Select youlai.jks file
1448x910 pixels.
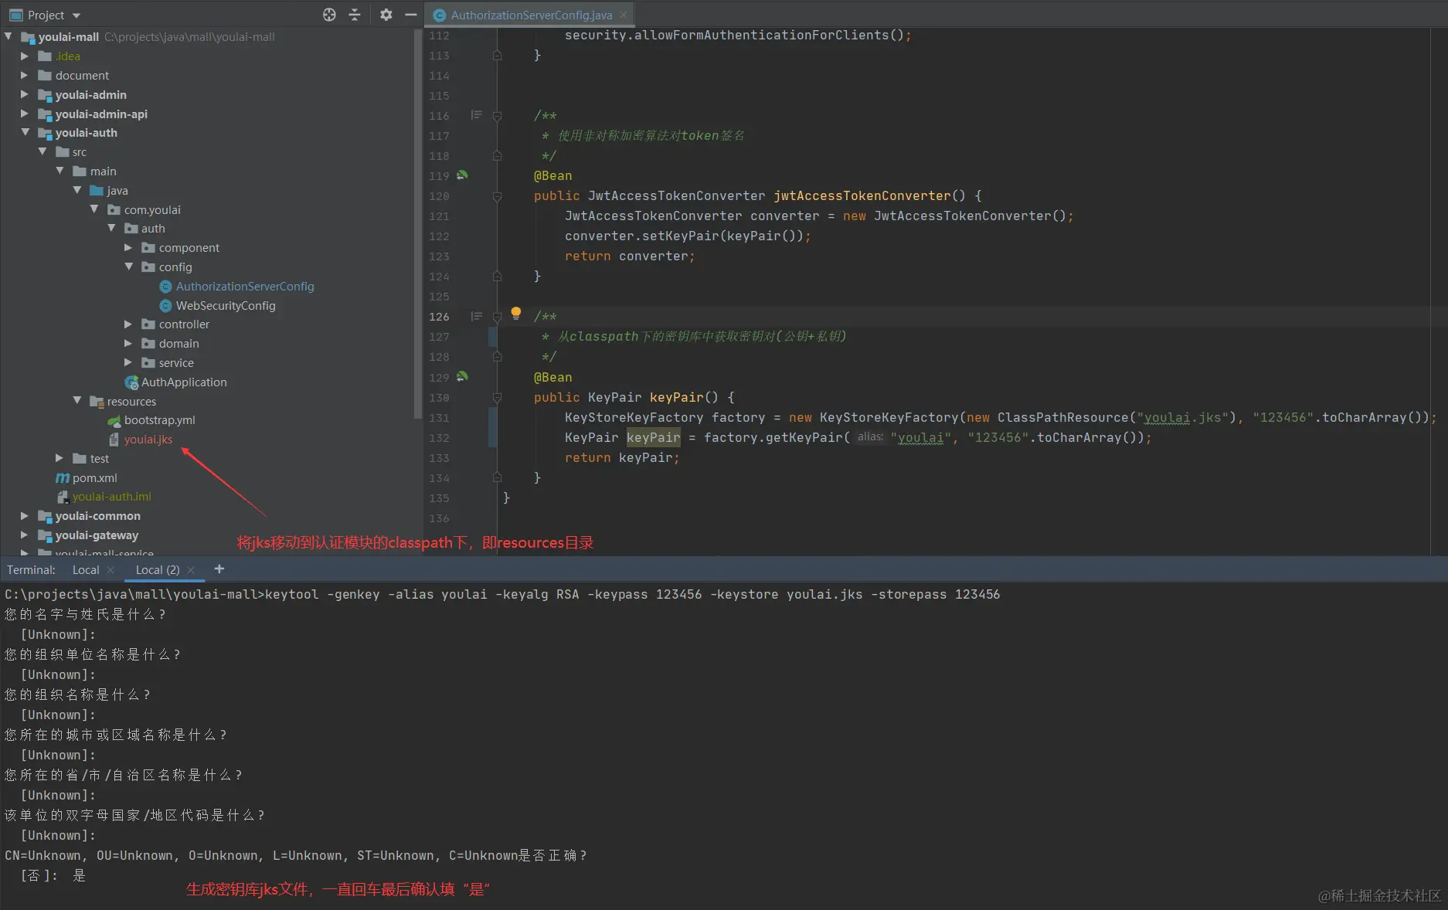pyautogui.click(x=148, y=439)
